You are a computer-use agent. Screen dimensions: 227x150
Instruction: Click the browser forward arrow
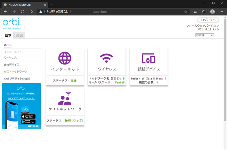click(14, 12)
